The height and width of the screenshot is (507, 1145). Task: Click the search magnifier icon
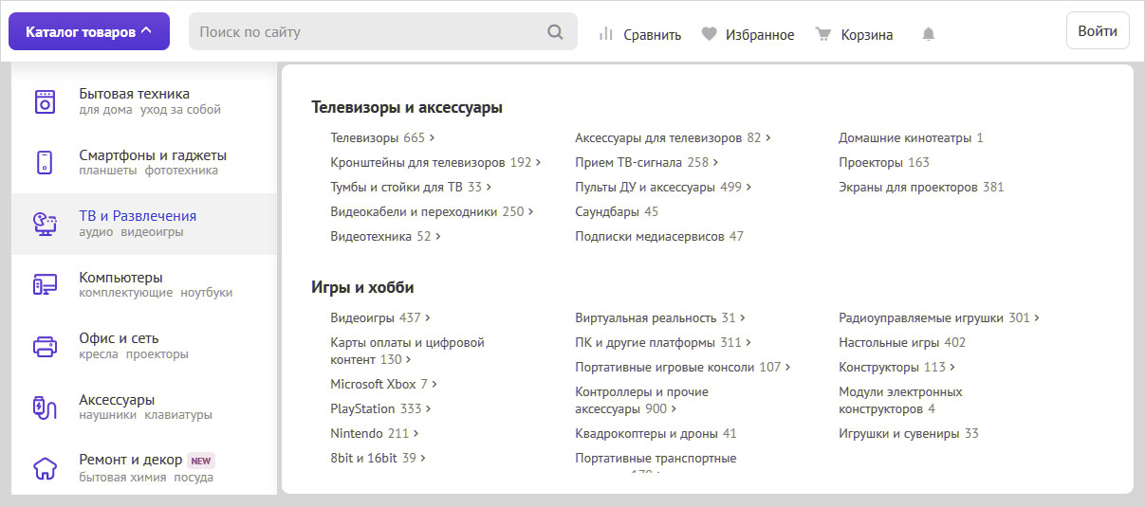pyautogui.click(x=555, y=32)
